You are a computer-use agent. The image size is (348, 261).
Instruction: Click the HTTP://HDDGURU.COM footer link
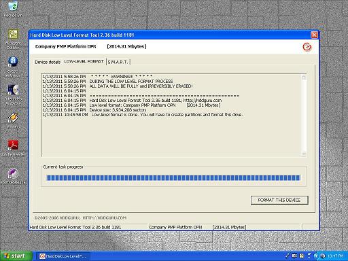(x=105, y=218)
